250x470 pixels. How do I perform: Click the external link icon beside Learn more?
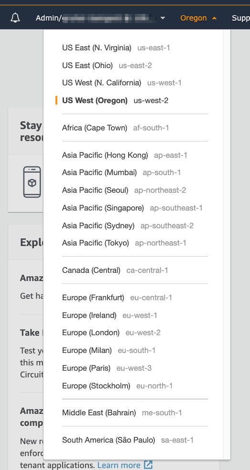point(148,465)
